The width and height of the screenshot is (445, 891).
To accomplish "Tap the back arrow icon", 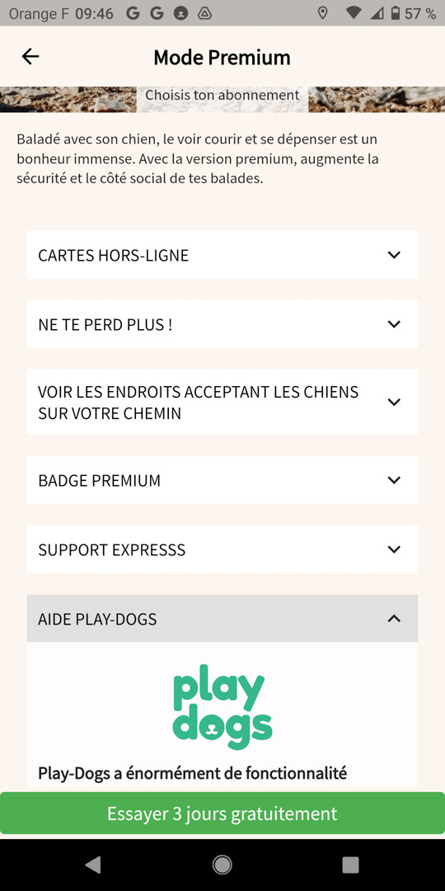I will coord(30,56).
